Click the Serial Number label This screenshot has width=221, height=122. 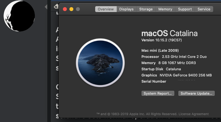pos(154,81)
